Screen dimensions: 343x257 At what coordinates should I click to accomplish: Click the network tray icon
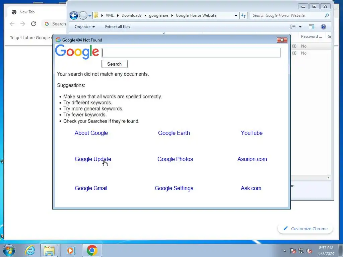coord(301,251)
